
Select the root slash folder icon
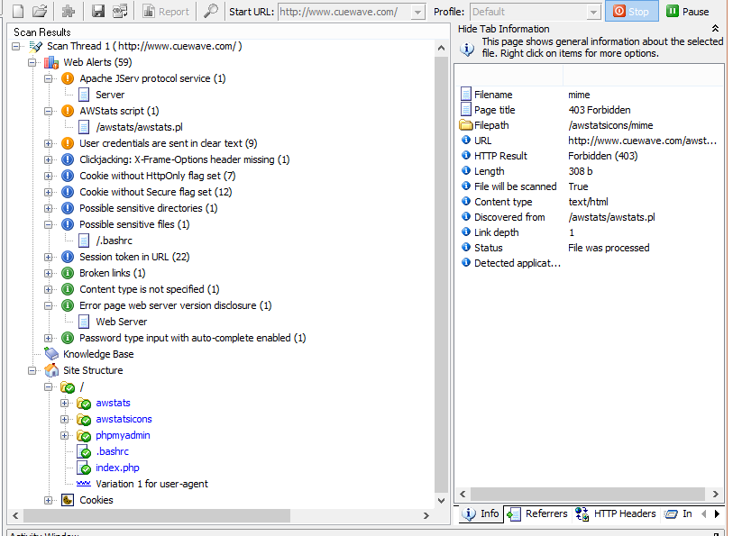[x=68, y=387]
